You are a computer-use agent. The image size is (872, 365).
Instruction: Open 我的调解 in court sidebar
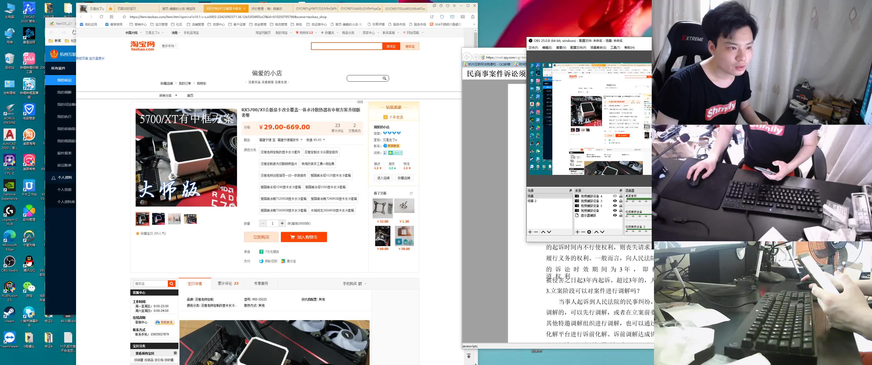tap(64, 92)
